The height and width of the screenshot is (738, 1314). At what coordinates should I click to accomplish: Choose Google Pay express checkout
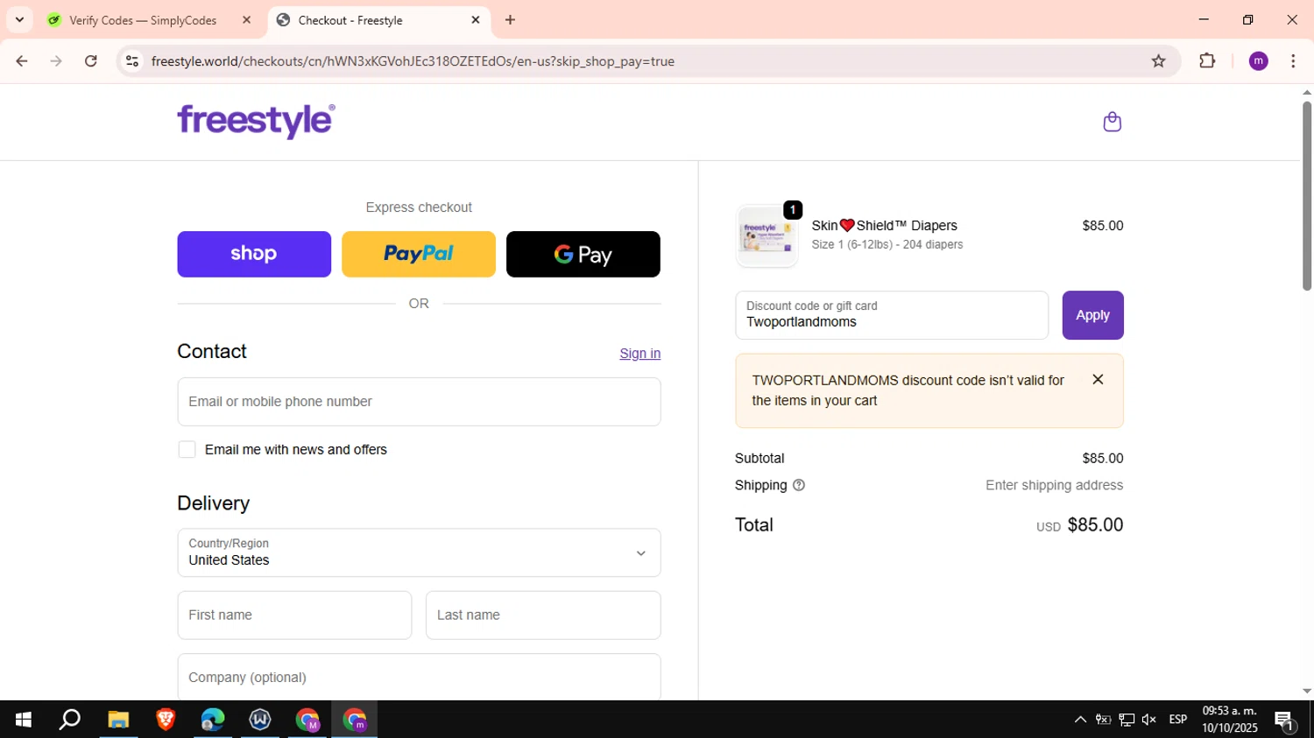[x=583, y=254]
